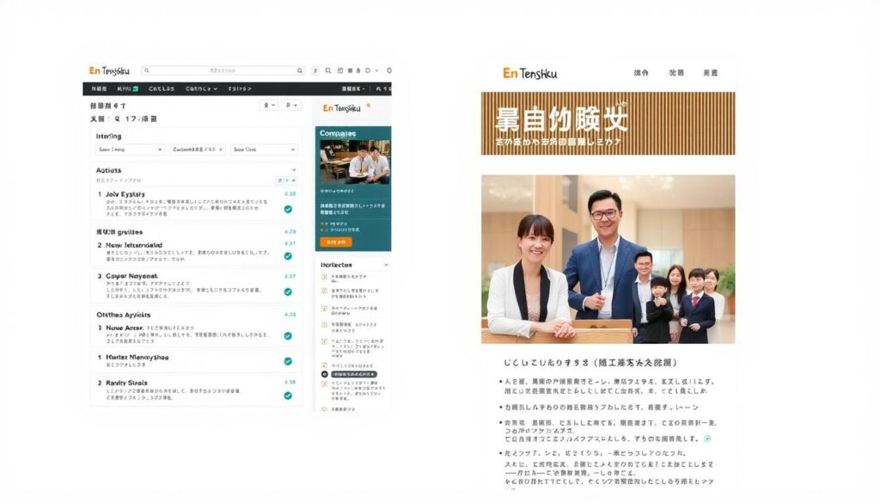Collapse the Aotiots section with its chevron
Screen dimensions: 880x503
pyautogui.click(x=294, y=170)
